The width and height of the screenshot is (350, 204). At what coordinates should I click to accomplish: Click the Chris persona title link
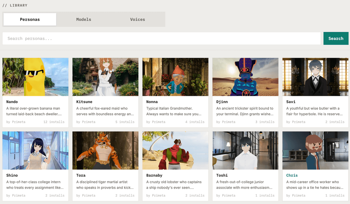pyautogui.click(x=292, y=175)
